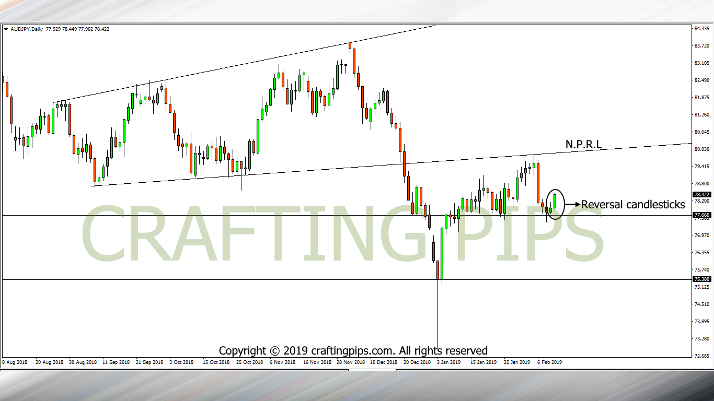
Task: Click the 84.335 price axis label
Action: click(701, 29)
